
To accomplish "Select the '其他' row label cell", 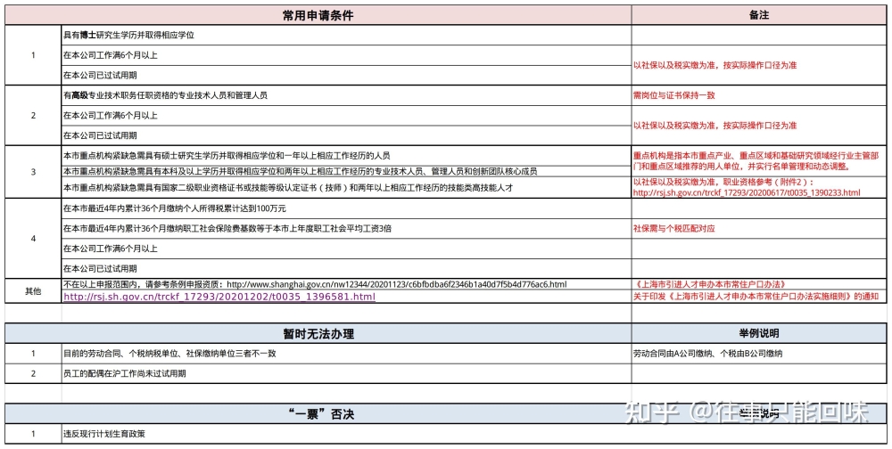I will (33, 291).
